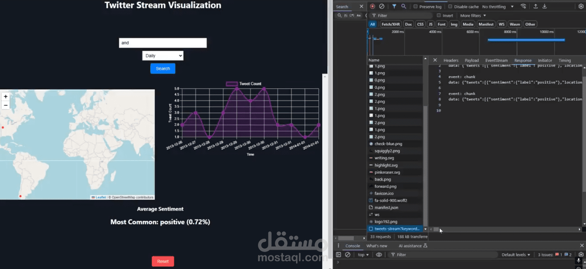This screenshot has height=269, width=586.
Task: Filter requests by WS type
Action: (x=502, y=24)
